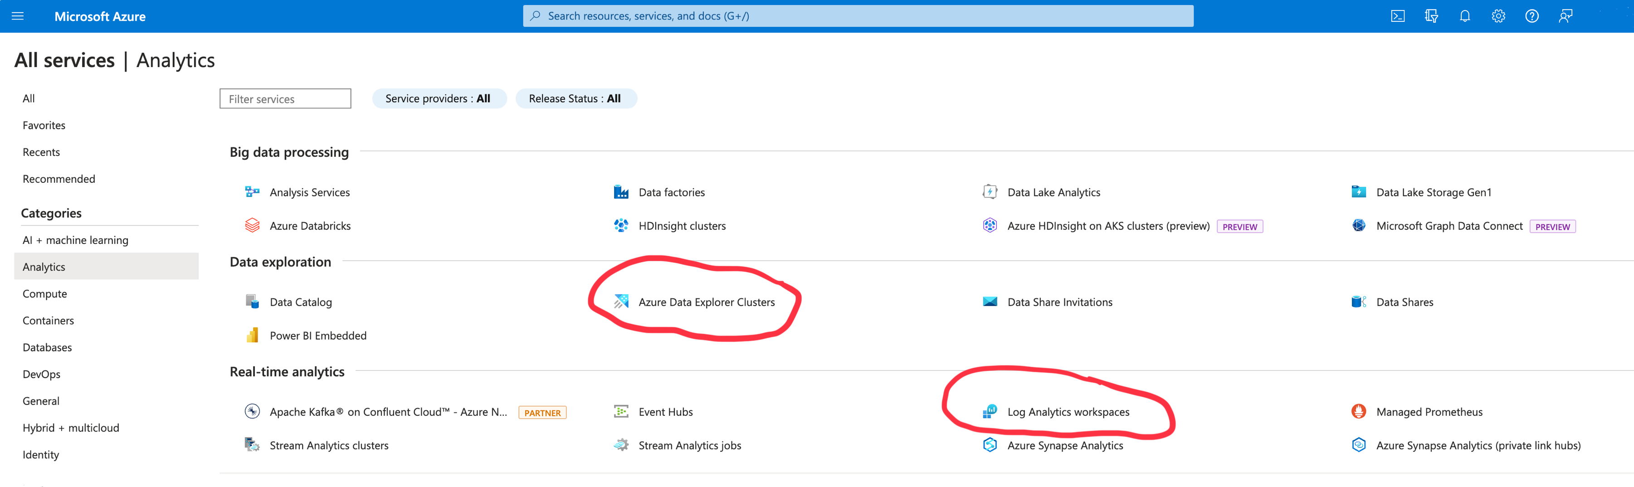The width and height of the screenshot is (1634, 487).
Task: Click the Managed Prometheus icon
Action: point(1359,411)
